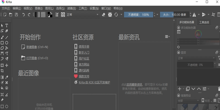Toggle horizontal mirror tool
Image resolution: width=220 pixels, height=110 pixels.
(194, 15)
